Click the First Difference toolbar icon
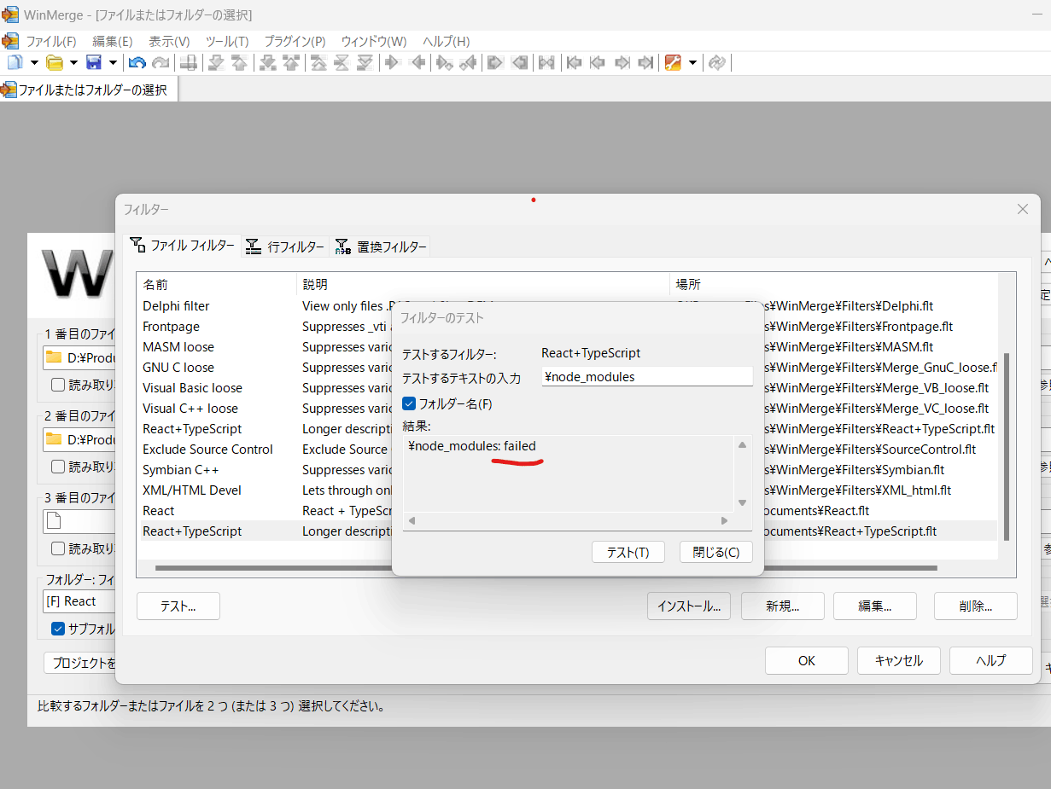The image size is (1051, 789). pos(318,62)
